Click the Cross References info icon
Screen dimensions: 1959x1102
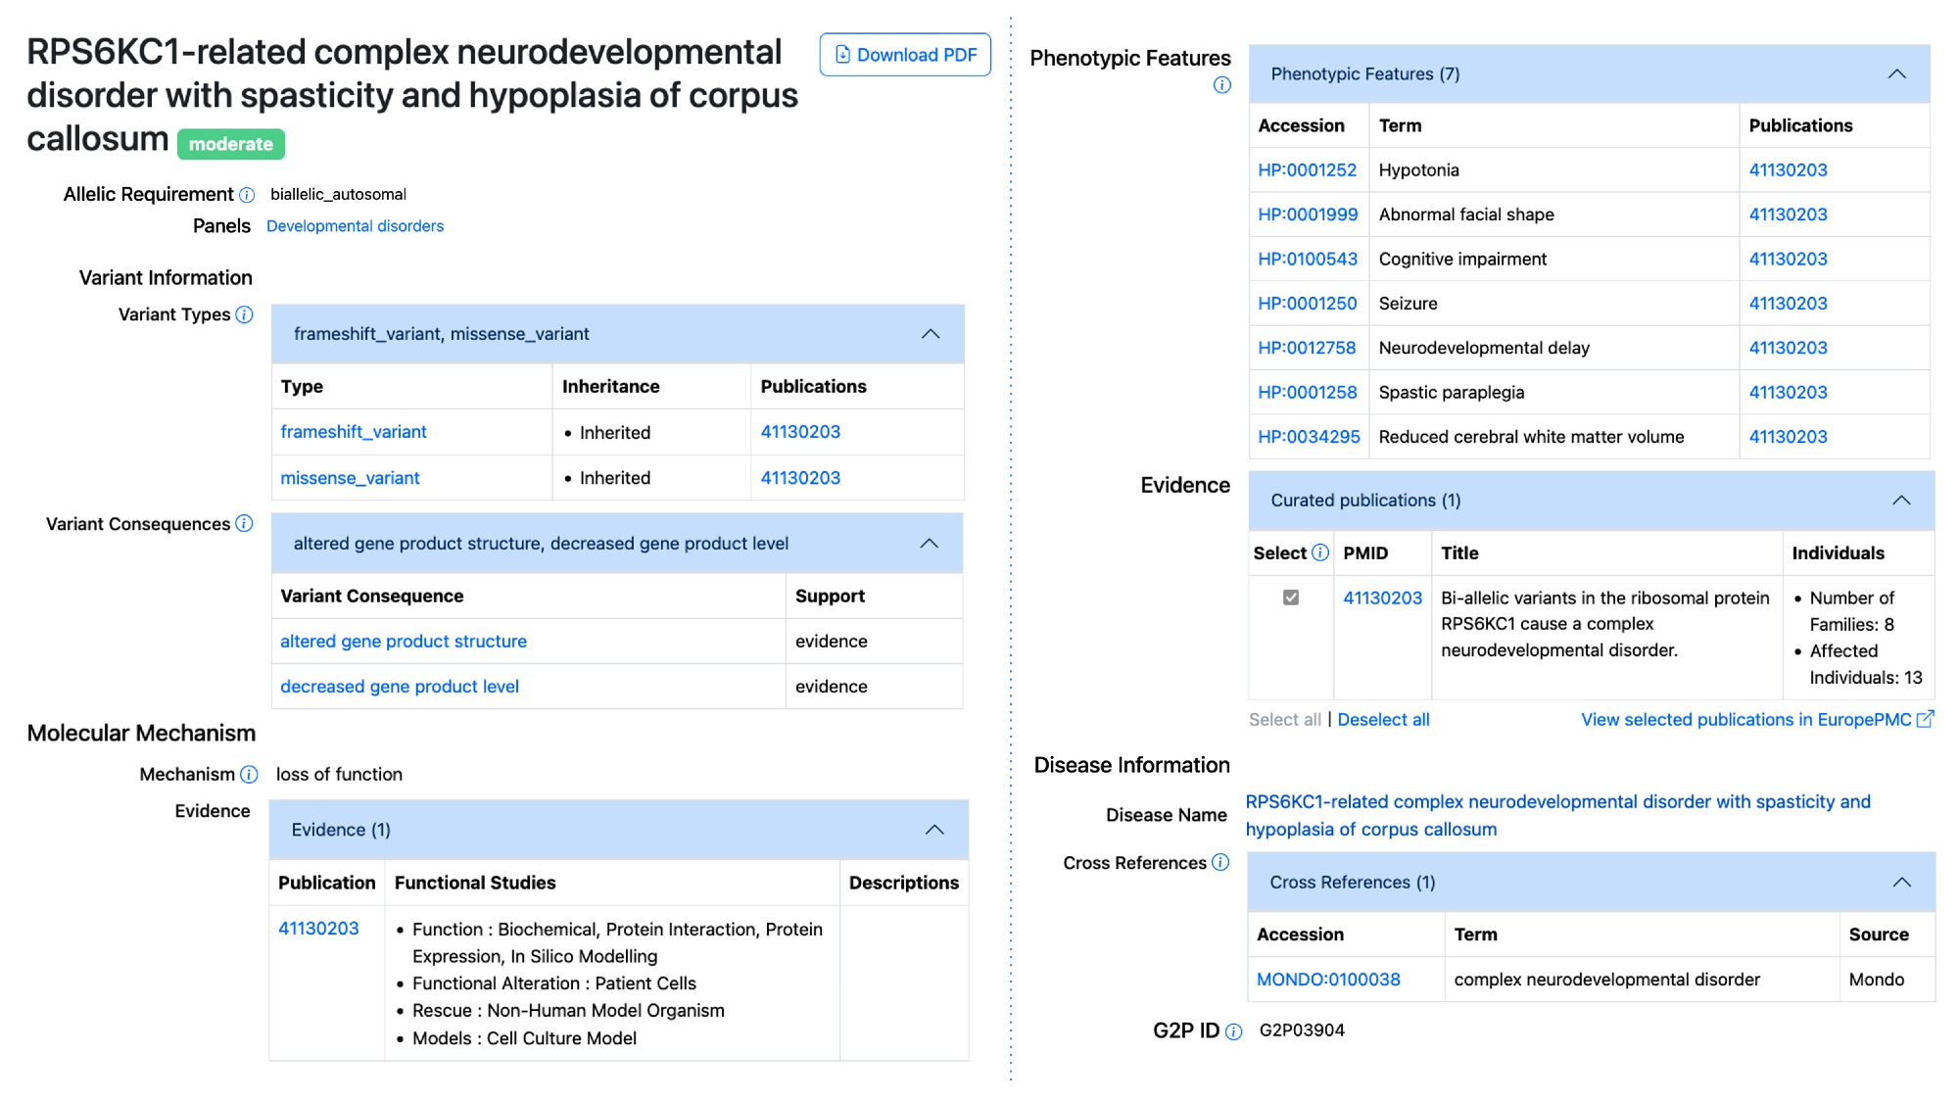point(1219,863)
